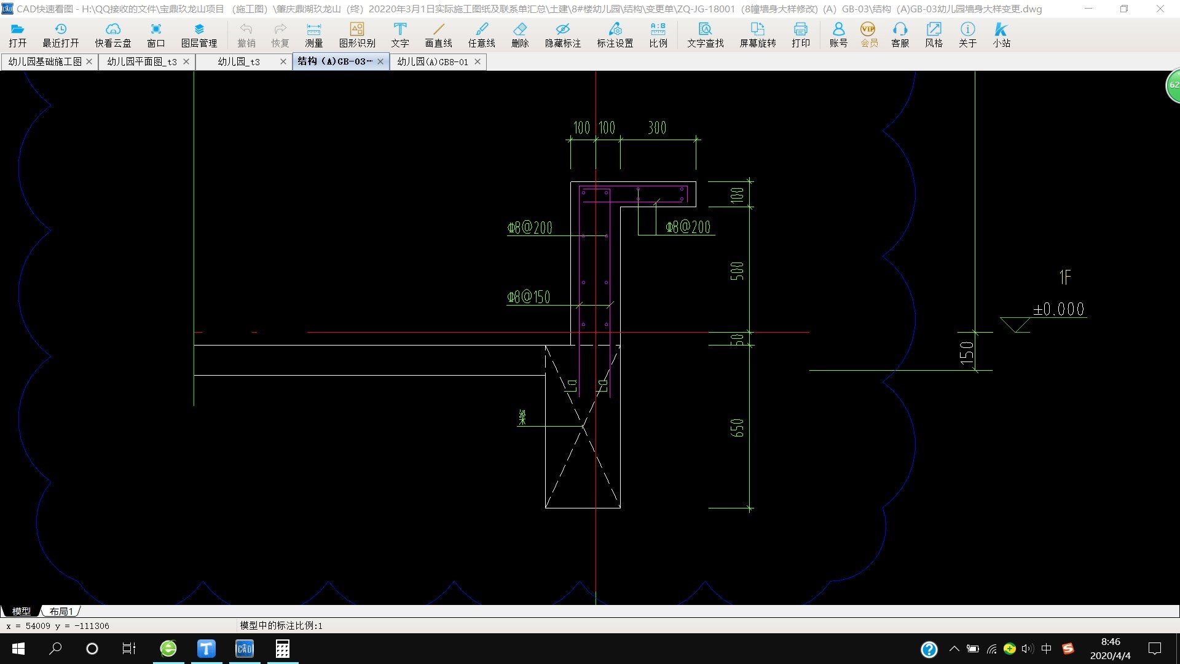
Task: Toggle the 中 input method indicator
Action: click(1047, 649)
